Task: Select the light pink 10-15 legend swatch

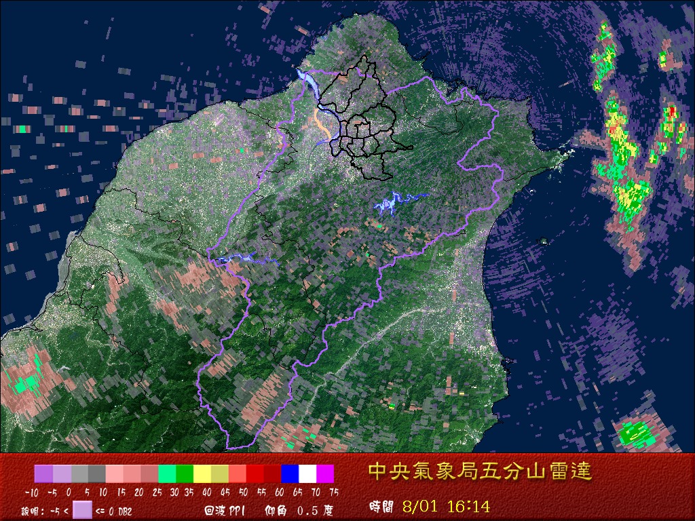Action: [114, 474]
